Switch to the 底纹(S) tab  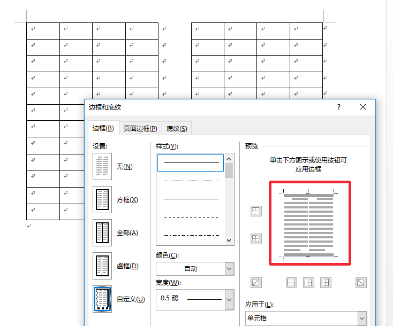click(x=177, y=129)
